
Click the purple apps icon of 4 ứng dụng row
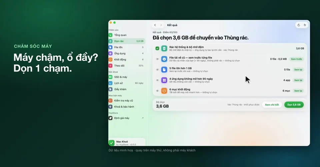click(x=164, y=80)
